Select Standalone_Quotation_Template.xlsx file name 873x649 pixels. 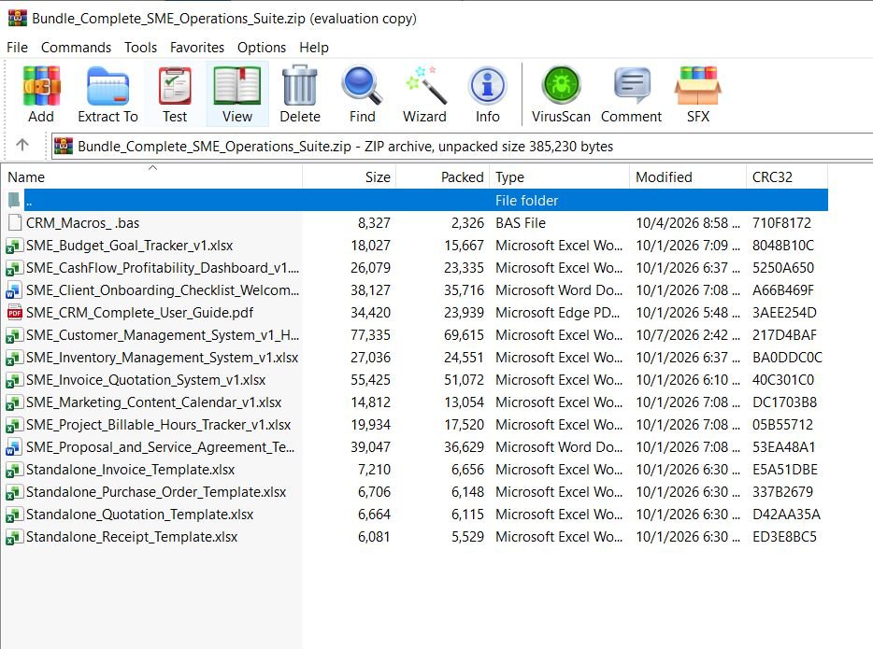pos(140,515)
